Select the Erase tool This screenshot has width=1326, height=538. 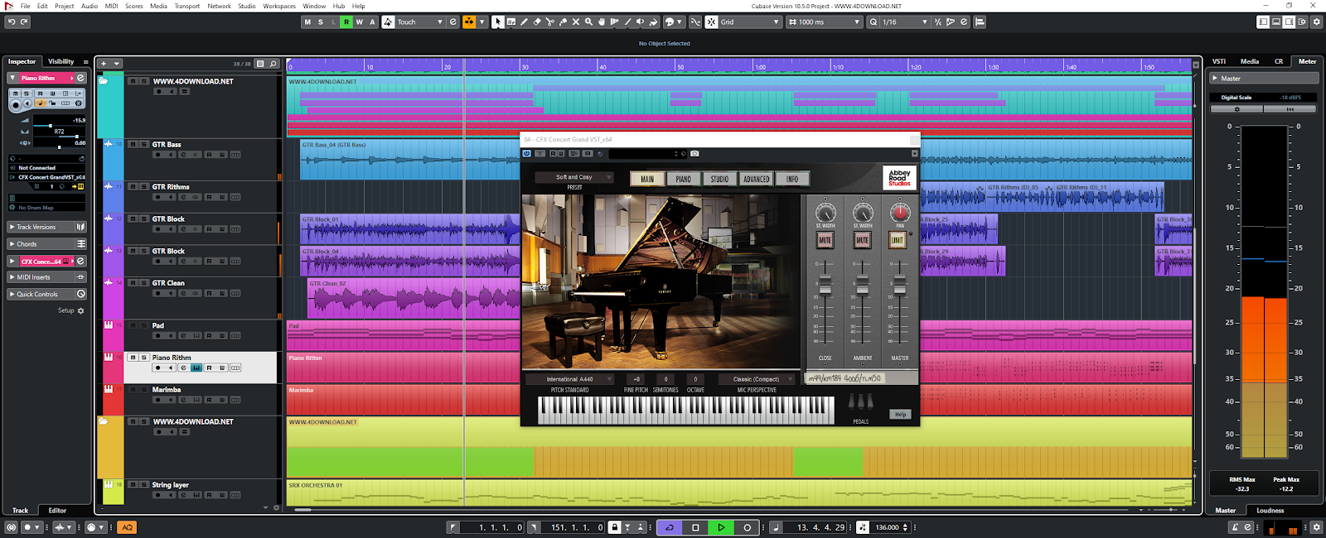537,22
